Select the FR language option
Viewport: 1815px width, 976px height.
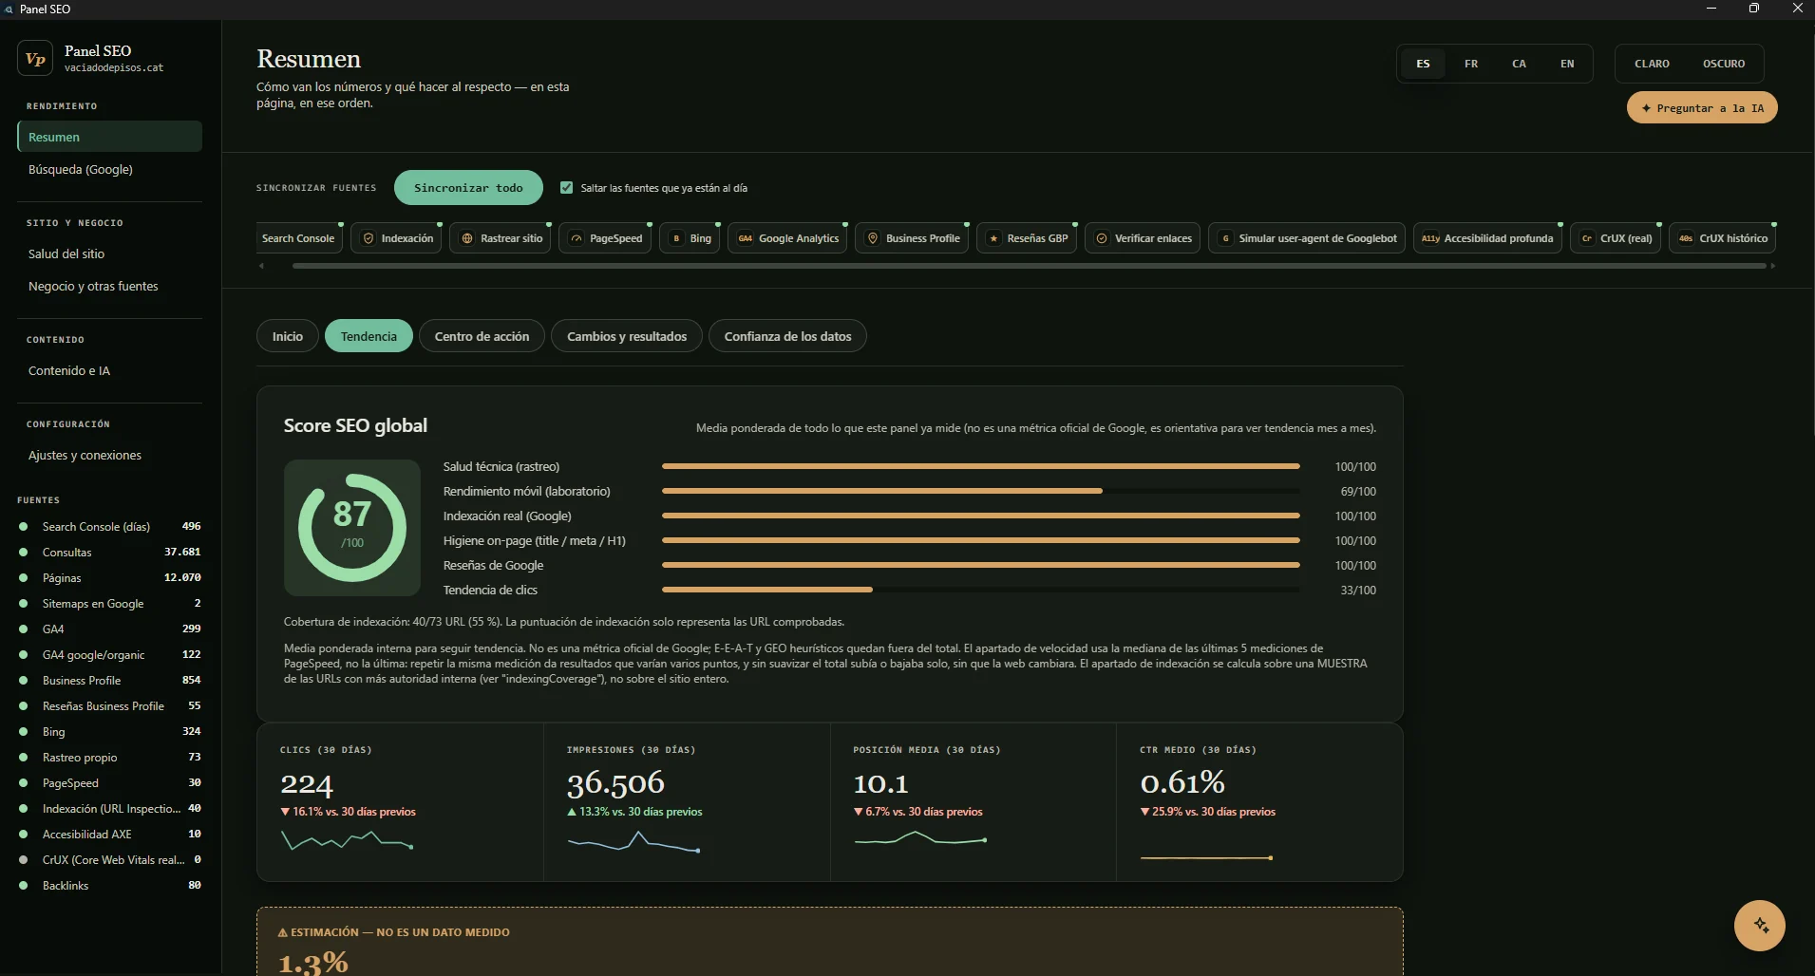(1471, 64)
